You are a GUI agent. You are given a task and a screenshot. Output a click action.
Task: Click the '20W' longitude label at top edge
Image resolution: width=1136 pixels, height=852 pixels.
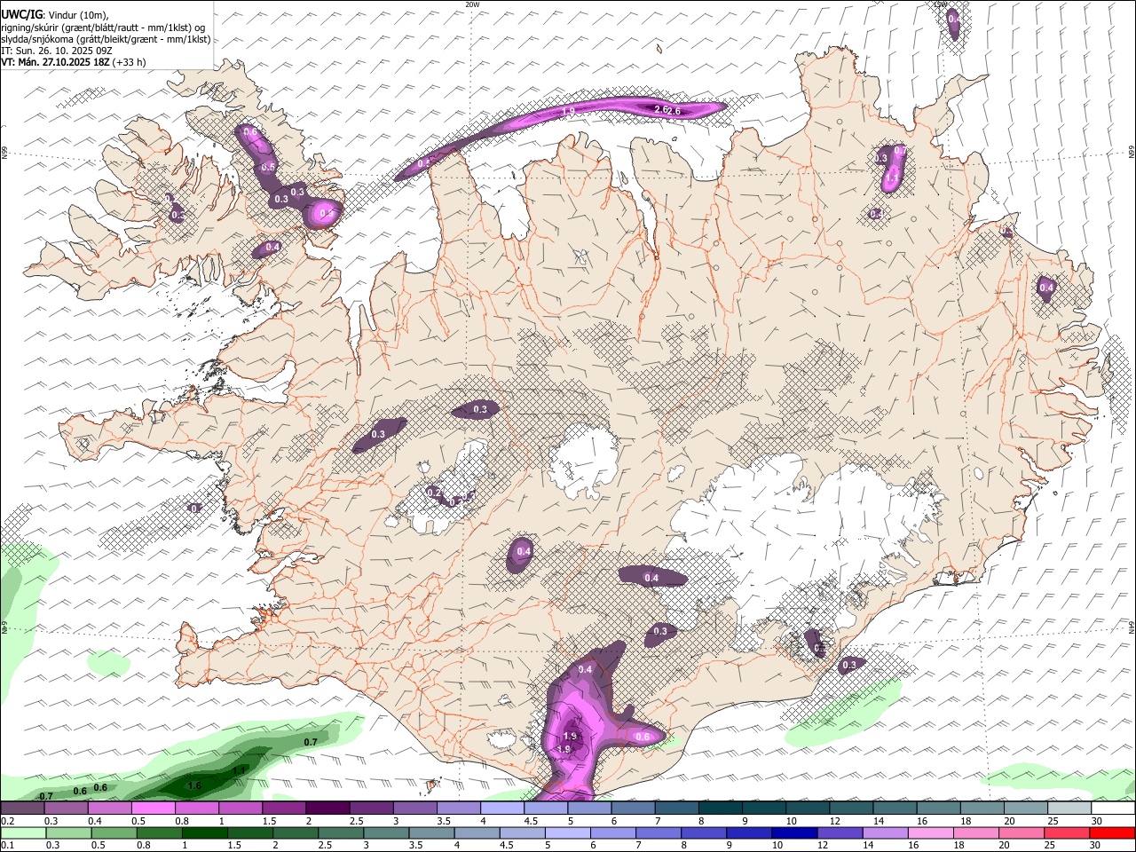pos(472,4)
